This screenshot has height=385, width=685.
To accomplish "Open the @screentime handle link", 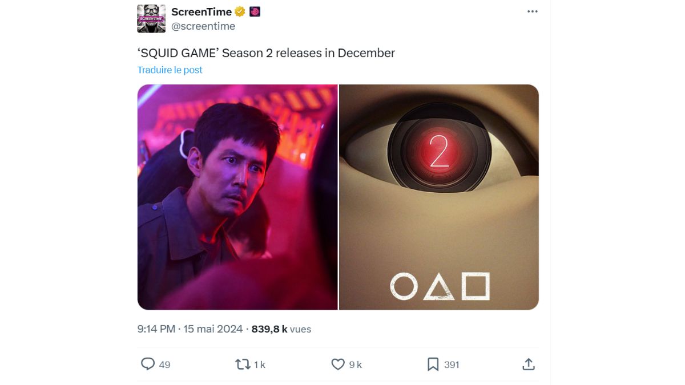I will (203, 26).
